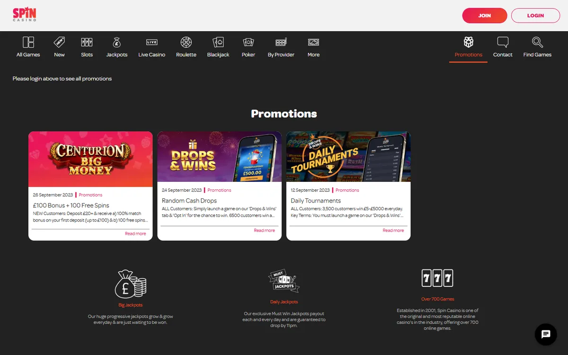Open the Live Casino icon
This screenshot has width=568, height=355.
tap(152, 42)
